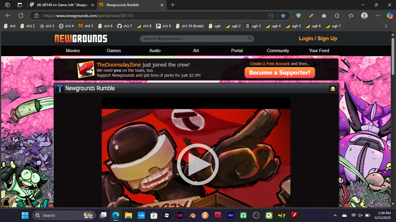Viewport: 396px width, 222px height.
Task: Open the Games menu
Action: 114,50
